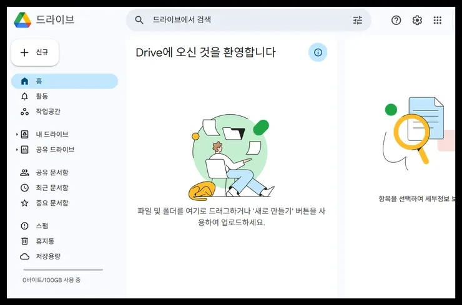Open the help question mark icon
The width and height of the screenshot is (462, 305).
[396, 20]
